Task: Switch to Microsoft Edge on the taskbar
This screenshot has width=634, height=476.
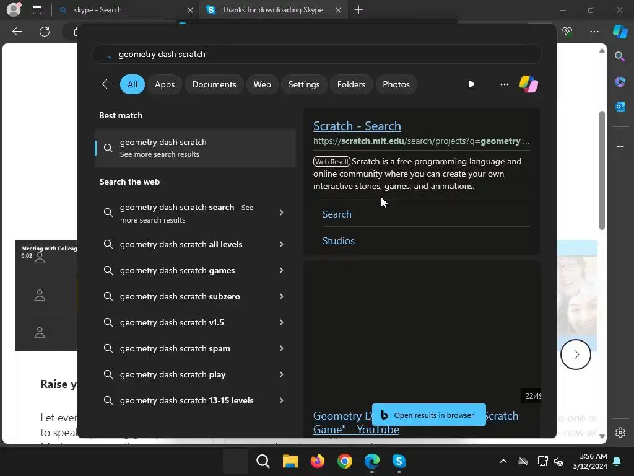Action: pyautogui.click(x=372, y=461)
